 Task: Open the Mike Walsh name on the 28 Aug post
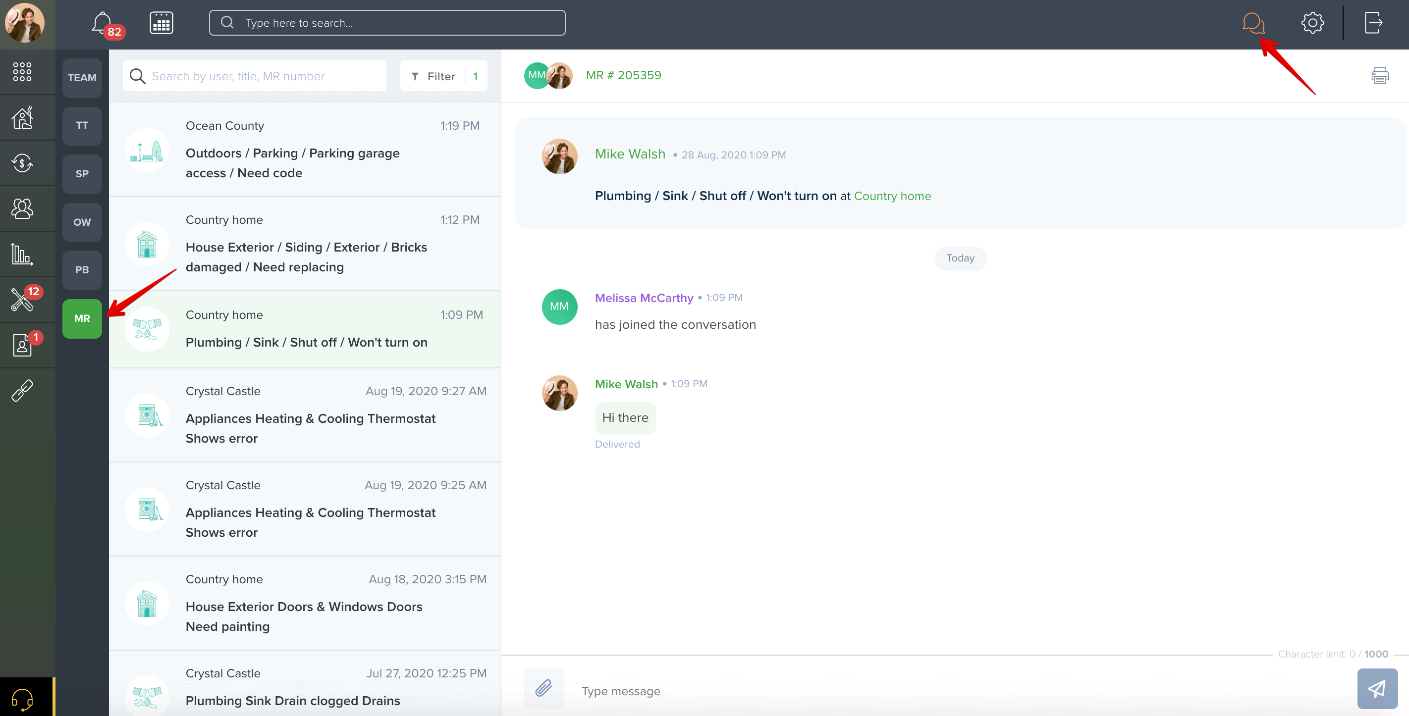click(630, 154)
